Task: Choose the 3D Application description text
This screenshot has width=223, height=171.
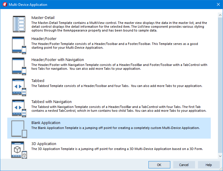Action: tap(117, 149)
